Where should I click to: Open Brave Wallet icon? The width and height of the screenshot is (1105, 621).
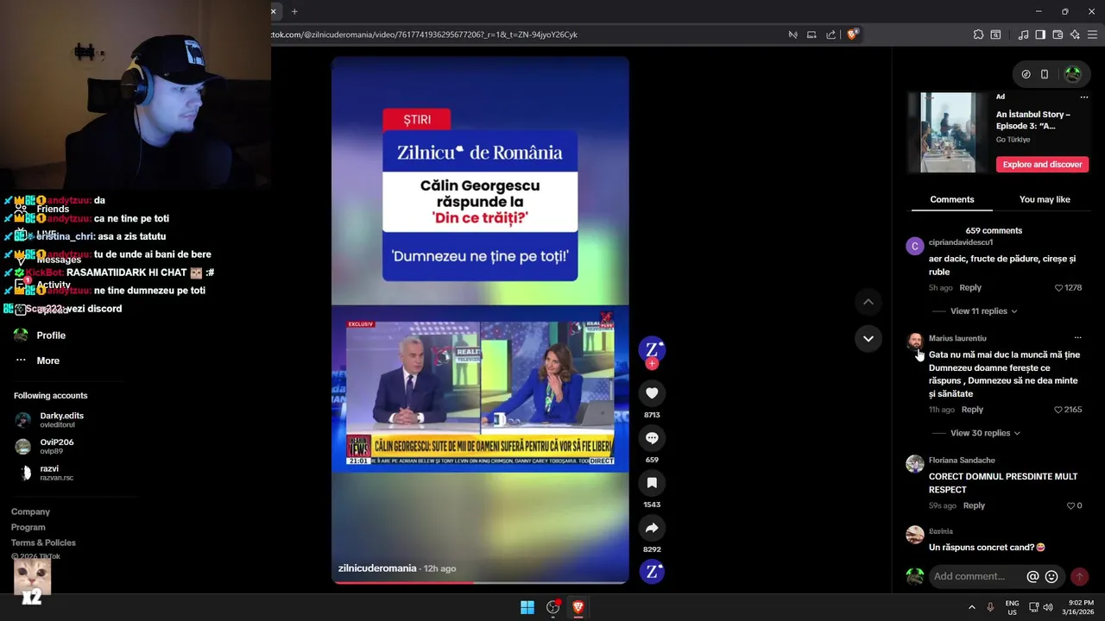1058,34
